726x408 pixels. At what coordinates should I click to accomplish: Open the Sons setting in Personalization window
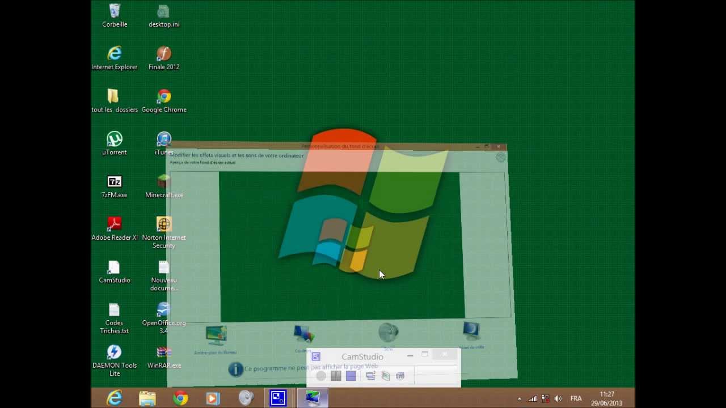coord(389,337)
